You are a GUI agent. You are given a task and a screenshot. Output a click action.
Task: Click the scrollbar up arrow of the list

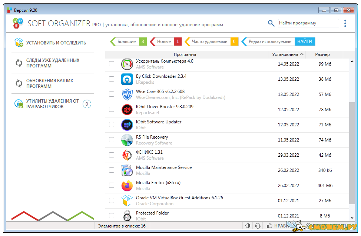pos(352,62)
